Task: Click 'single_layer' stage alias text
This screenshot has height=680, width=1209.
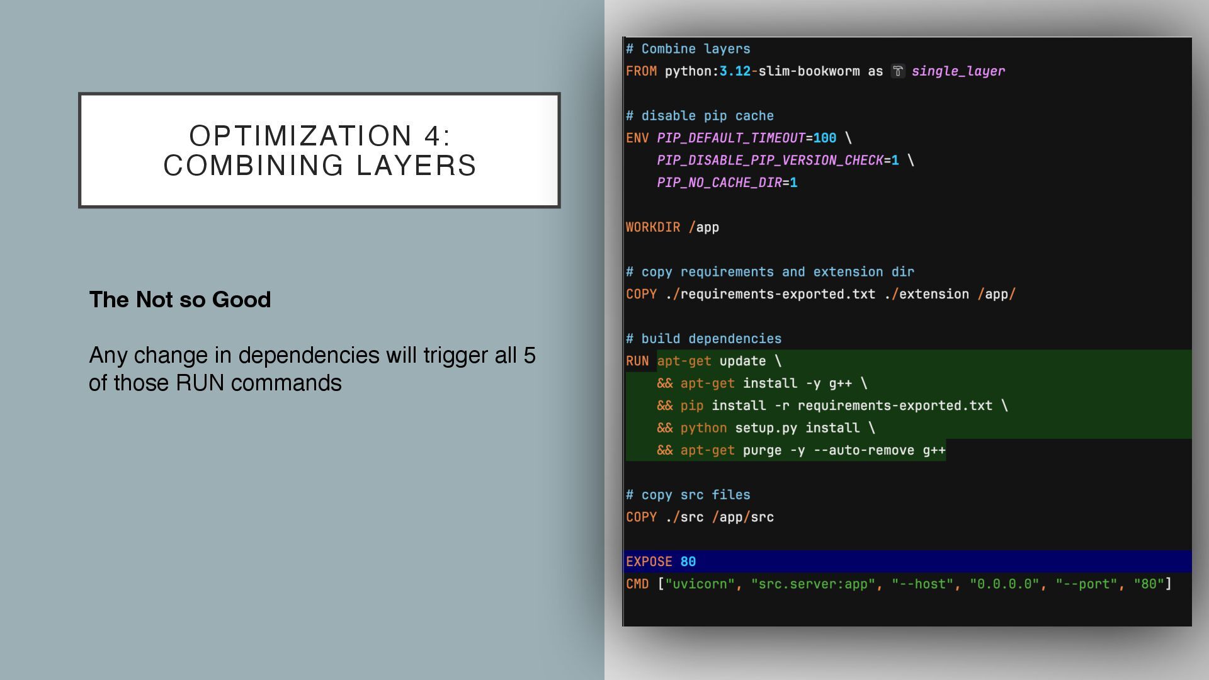Action: 958,71
